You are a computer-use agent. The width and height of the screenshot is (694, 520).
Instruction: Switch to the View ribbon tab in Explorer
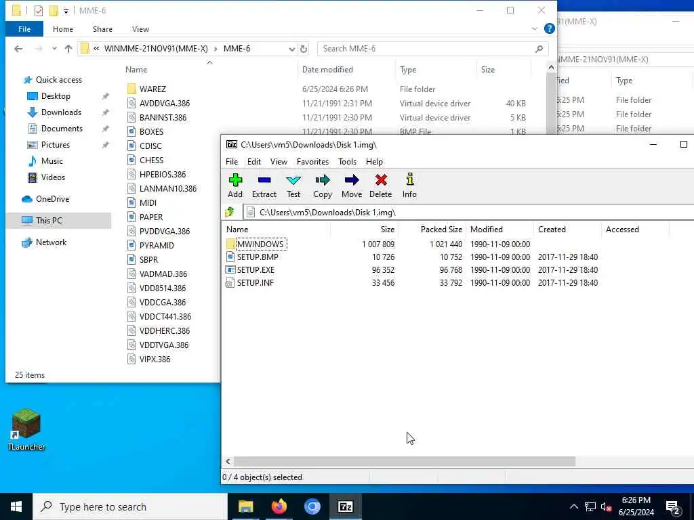(x=140, y=29)
